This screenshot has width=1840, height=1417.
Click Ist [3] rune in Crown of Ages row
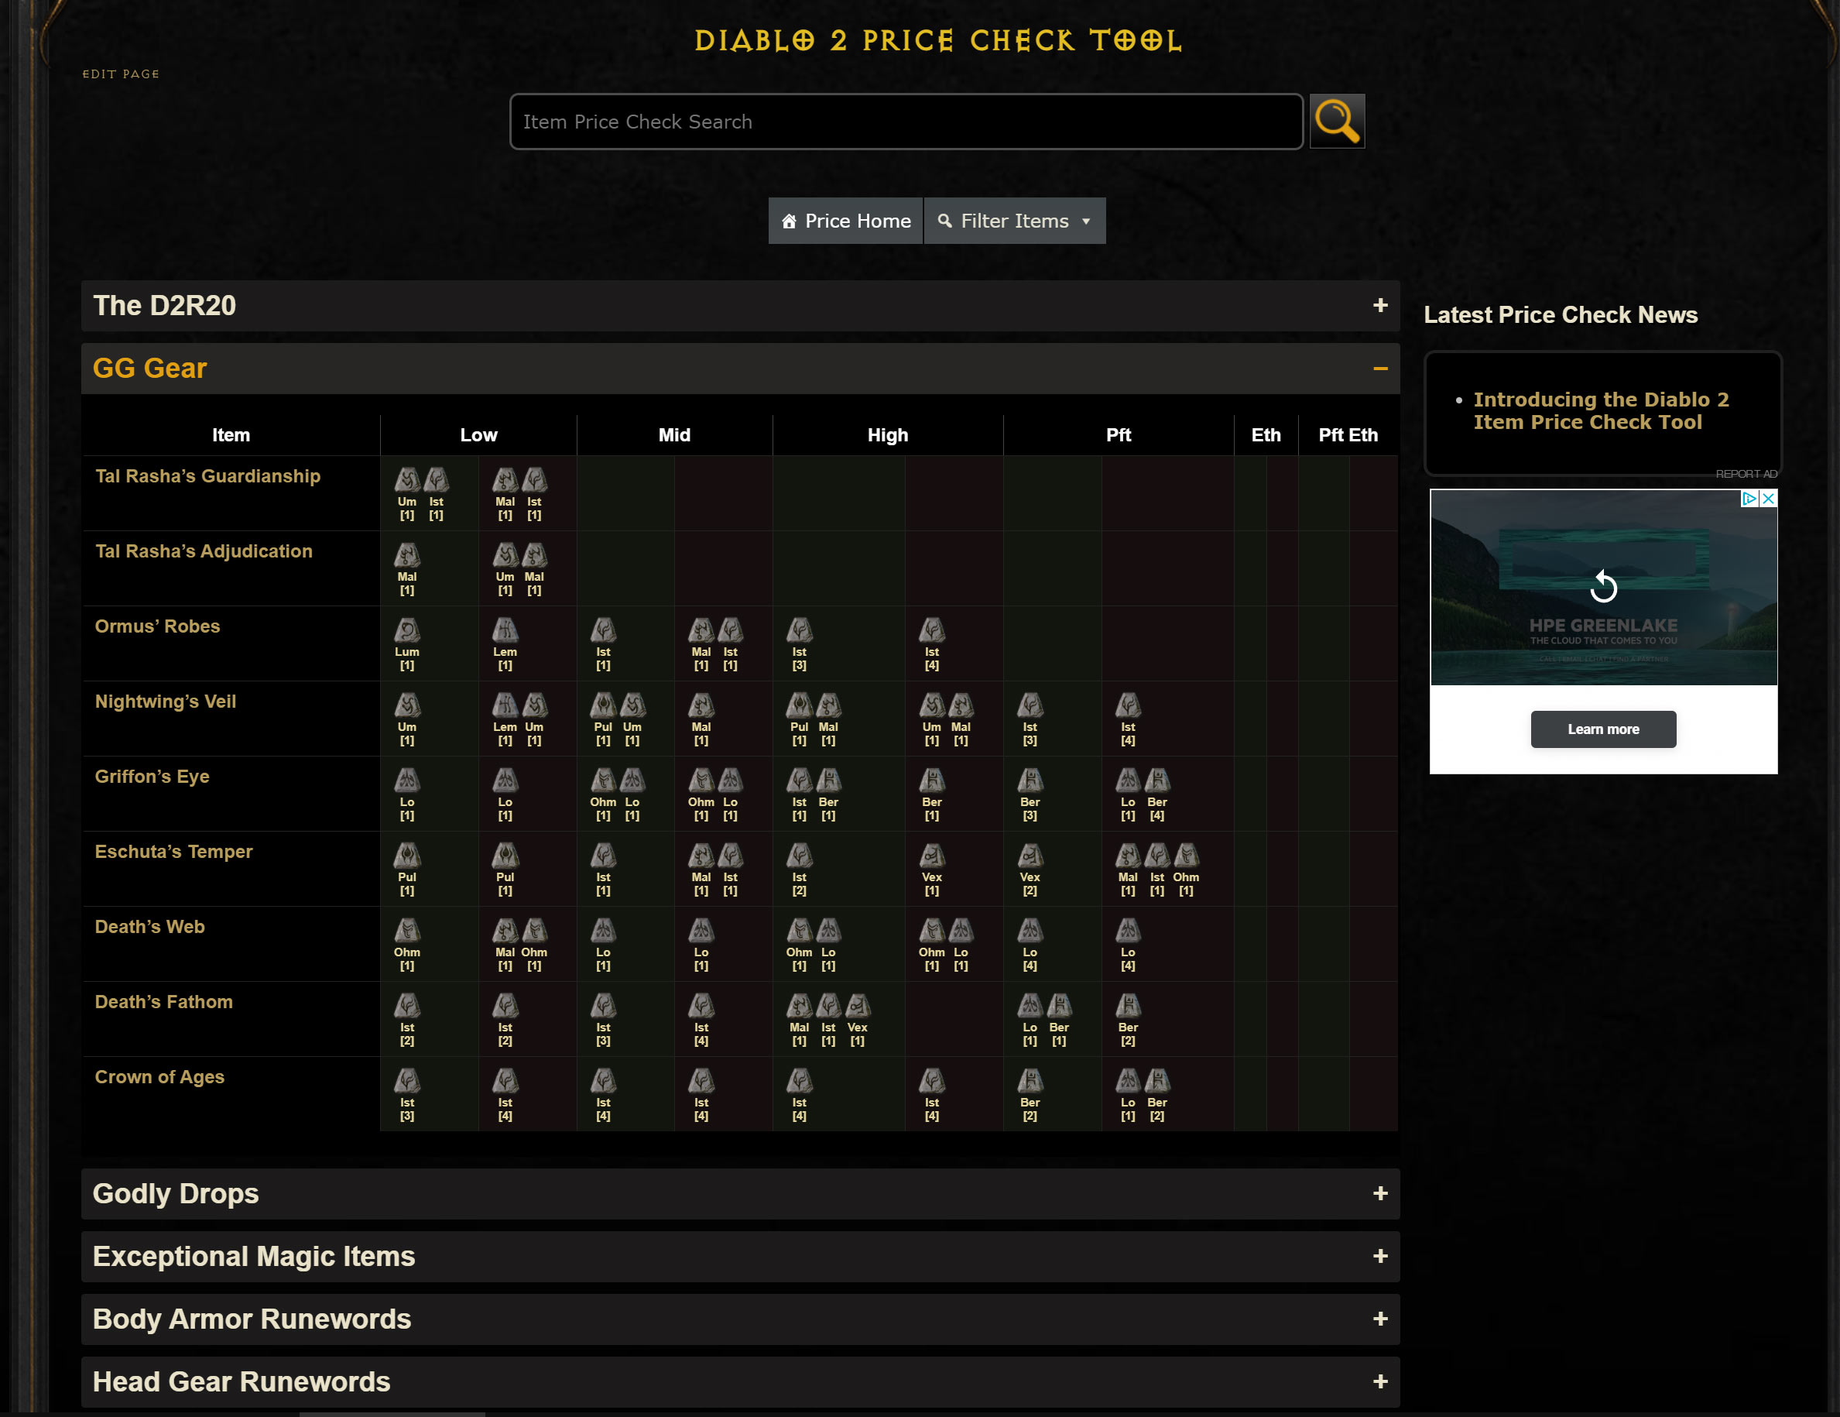pyautogui.click(x=407, y=1082)
